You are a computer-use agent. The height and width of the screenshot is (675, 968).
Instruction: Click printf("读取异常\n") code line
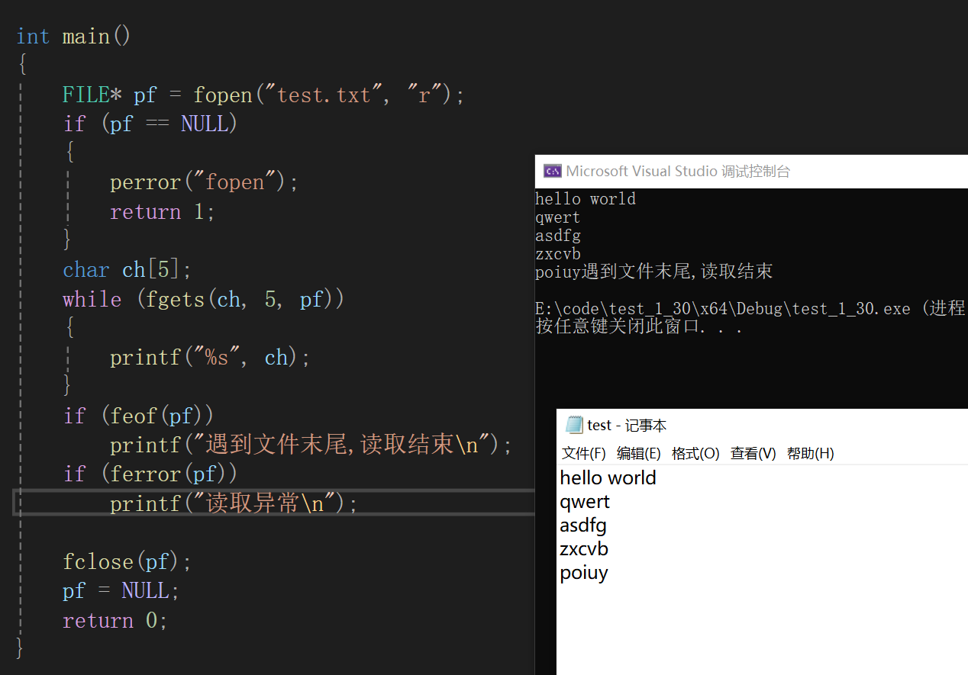[x=234, y=503]
